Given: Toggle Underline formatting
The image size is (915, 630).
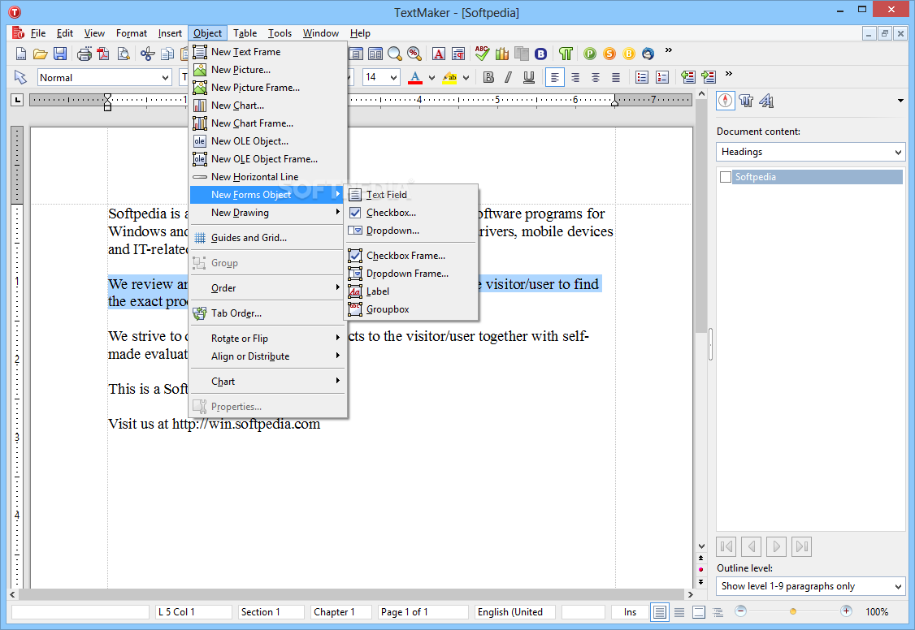Looking at the screenshot, I should (x=529, y=77).
